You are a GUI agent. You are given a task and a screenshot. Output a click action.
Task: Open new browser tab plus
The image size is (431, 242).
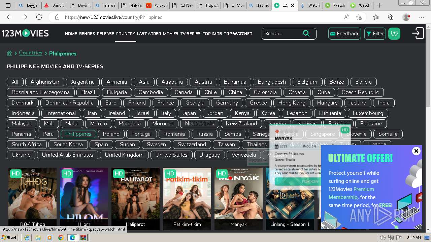pos(379,5)
